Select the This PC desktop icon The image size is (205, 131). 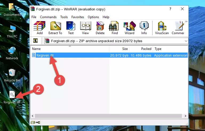(x=12, y=31)
